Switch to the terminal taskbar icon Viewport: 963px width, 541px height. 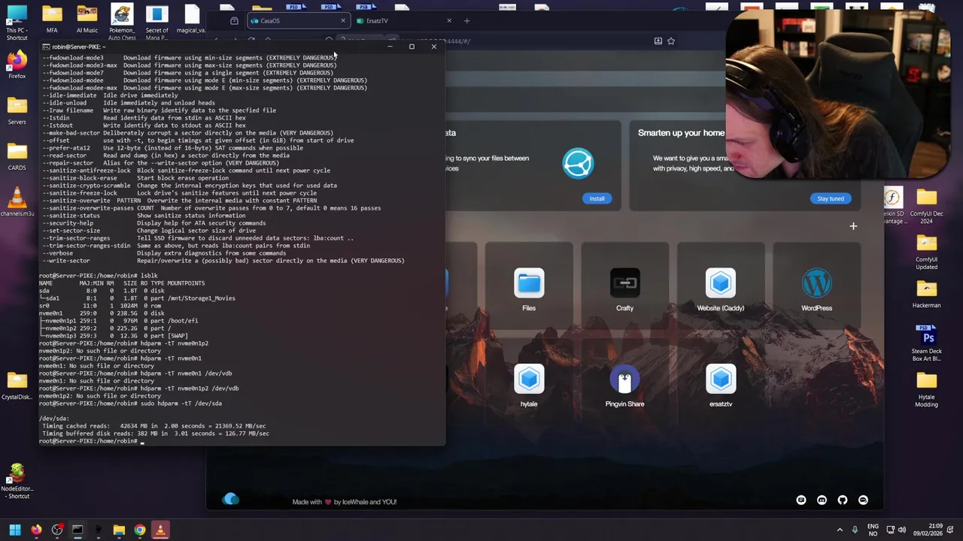77,530
